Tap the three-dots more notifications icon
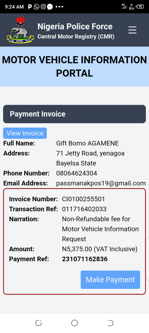Viewport: 149px width, 333px height. 59,7
